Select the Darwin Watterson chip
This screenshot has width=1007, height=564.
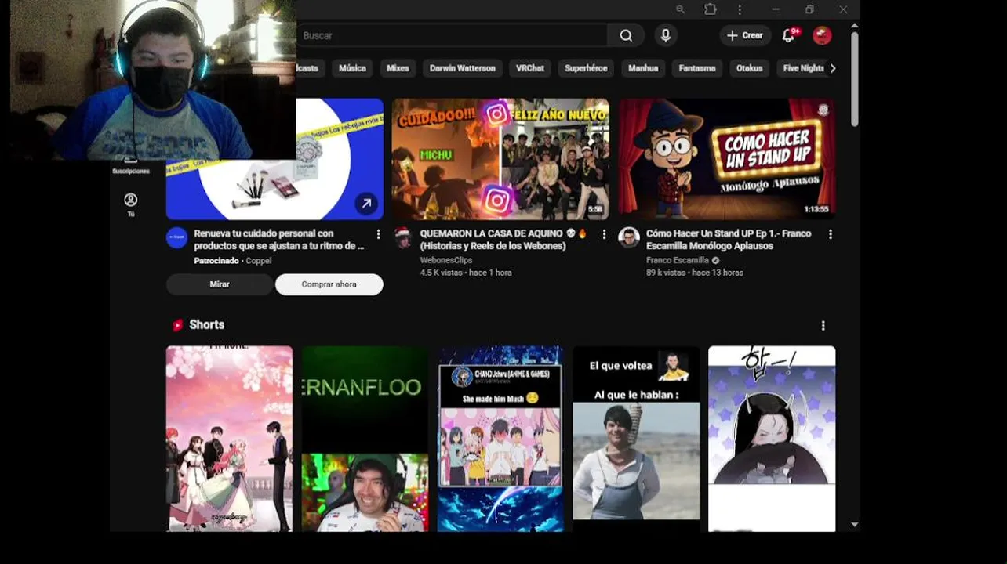point(463,68)
